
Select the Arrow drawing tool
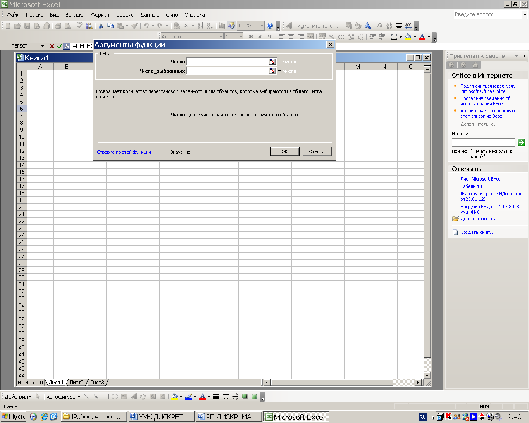(x=96, y=397)
